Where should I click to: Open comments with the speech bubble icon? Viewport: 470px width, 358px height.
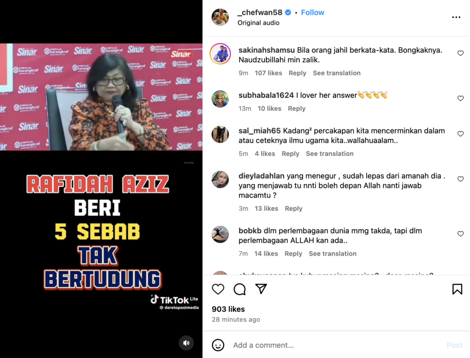point(240,289)
